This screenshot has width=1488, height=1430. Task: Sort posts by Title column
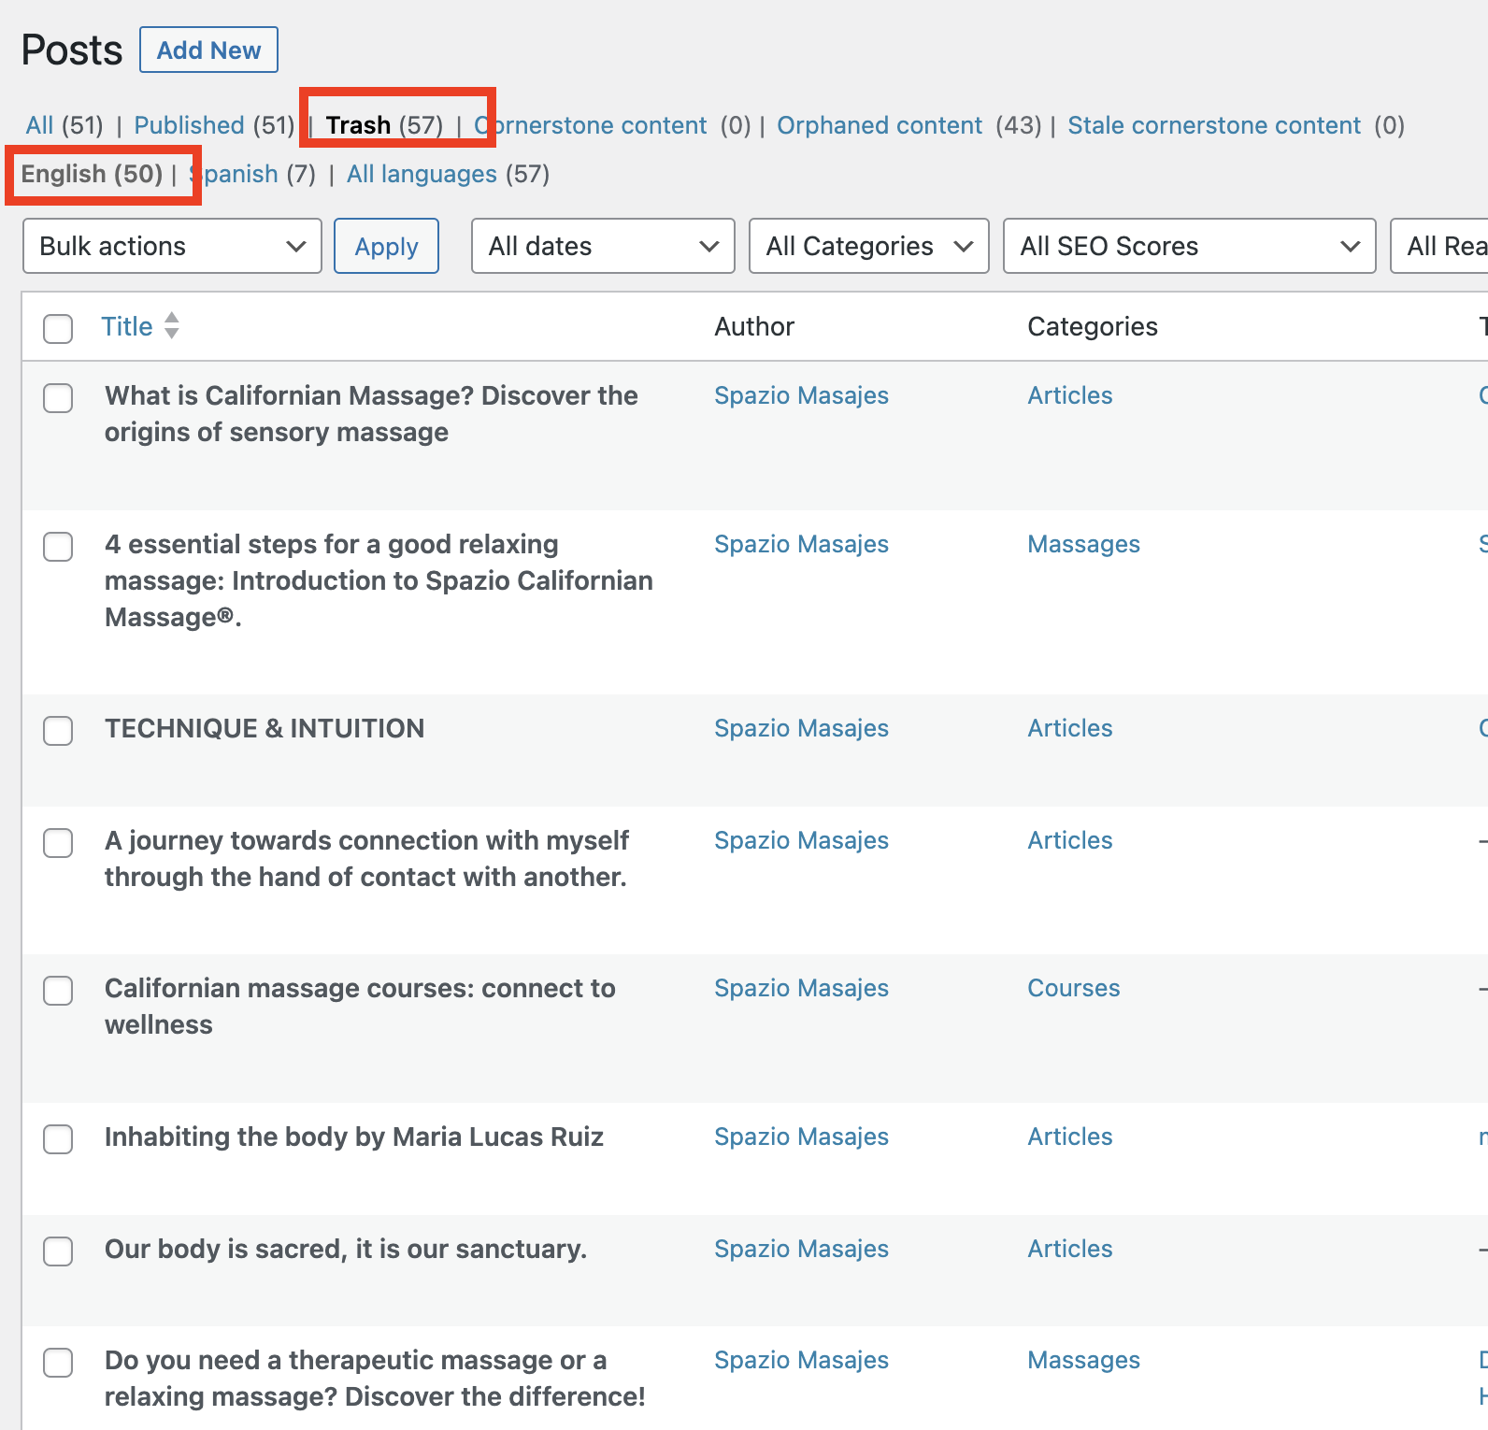(x=127, y=326)
